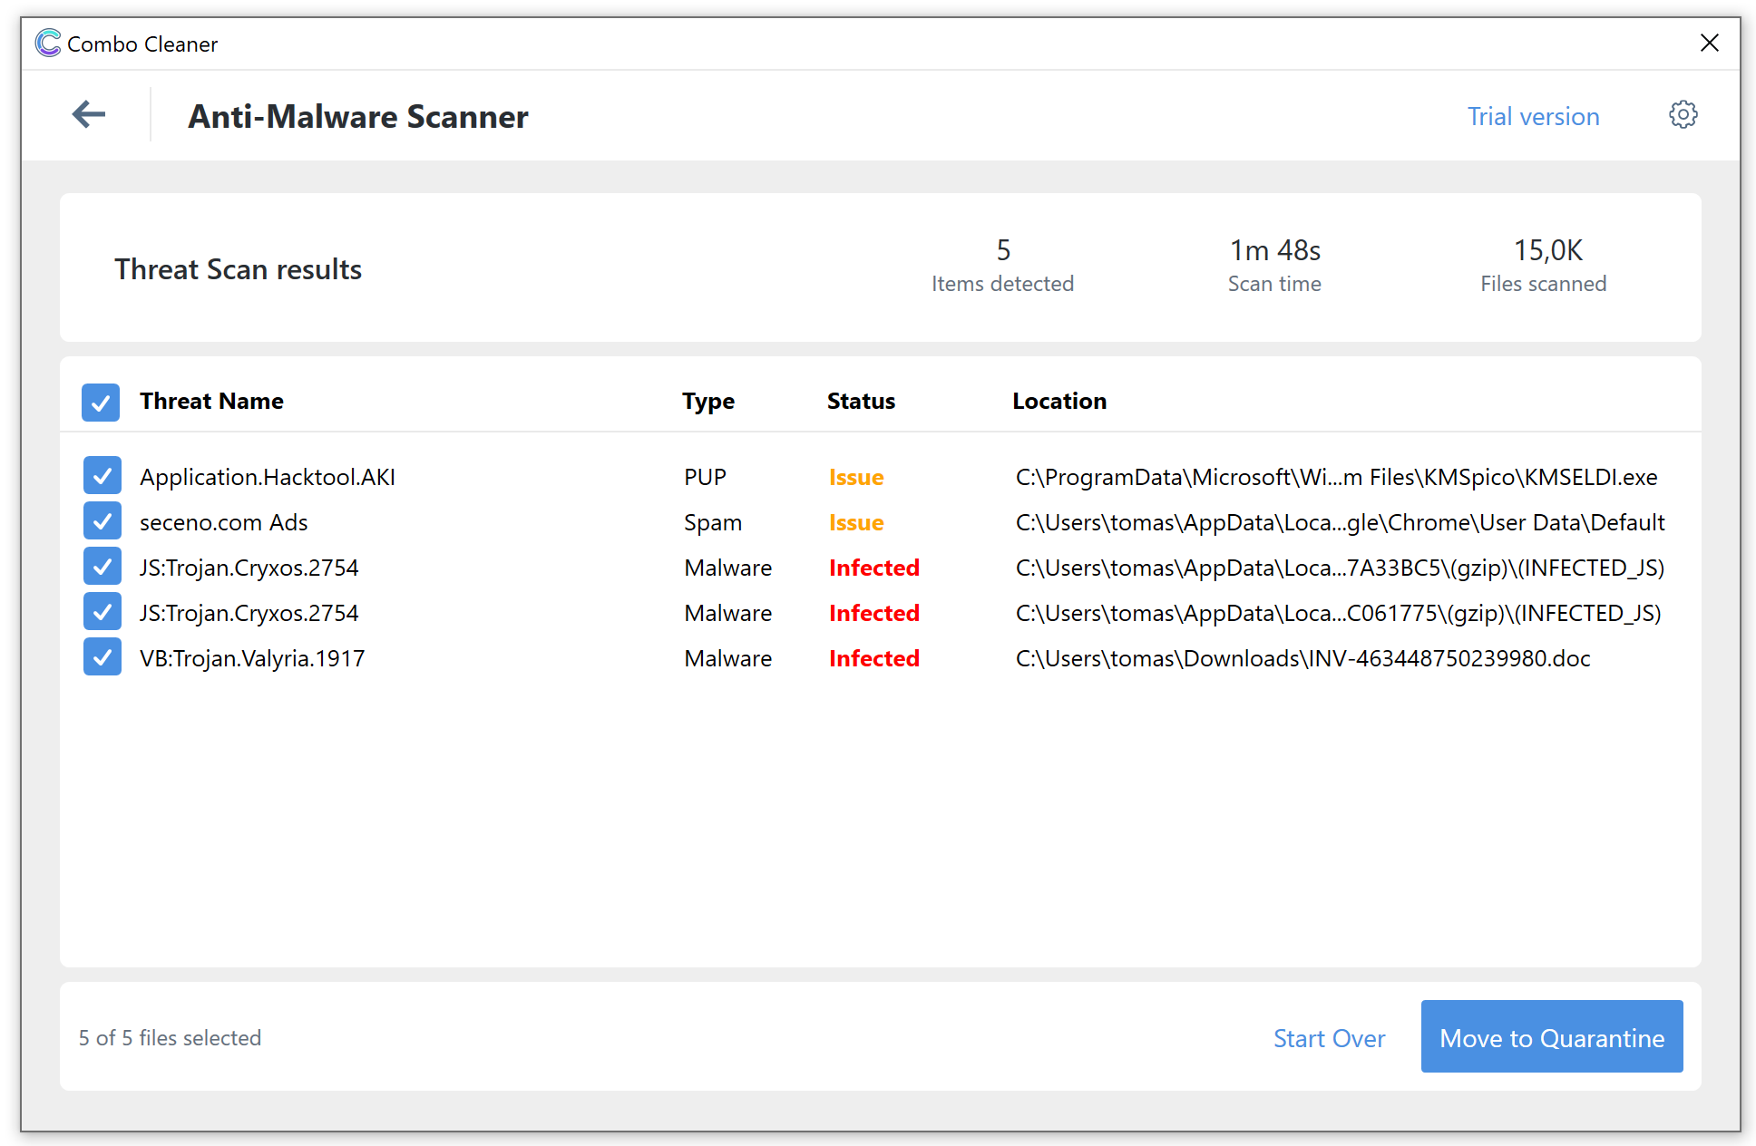1756x1146 pixels.
Task: Click the path ending C061775 (gzip) INFECTED_JS
Action: tap(1339, 613)
